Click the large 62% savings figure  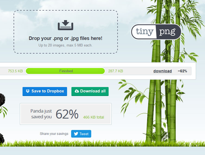[67, 114]
